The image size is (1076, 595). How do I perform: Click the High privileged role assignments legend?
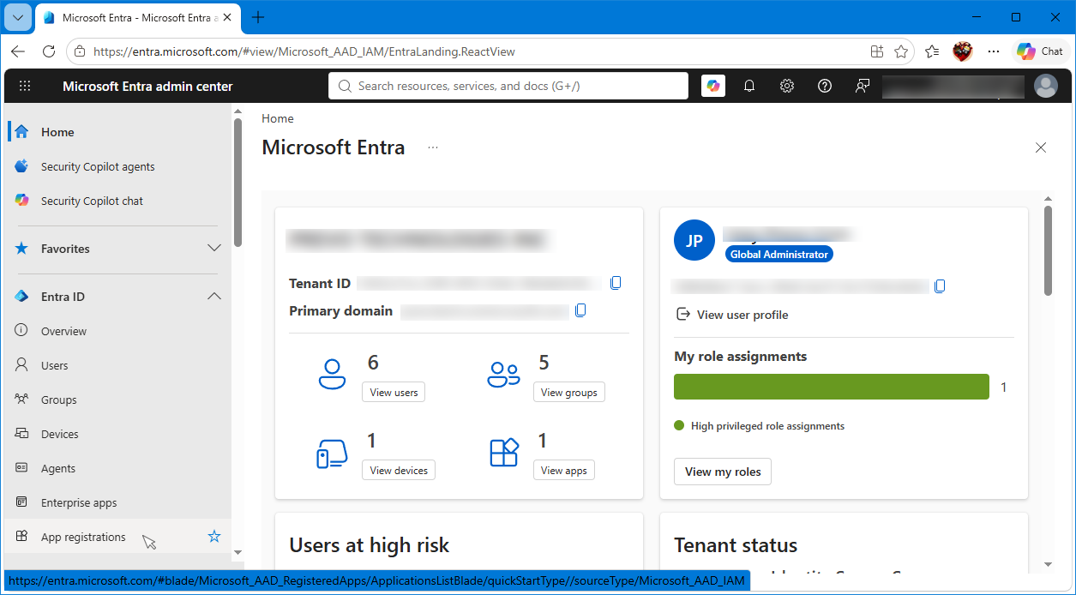point(760,426)
